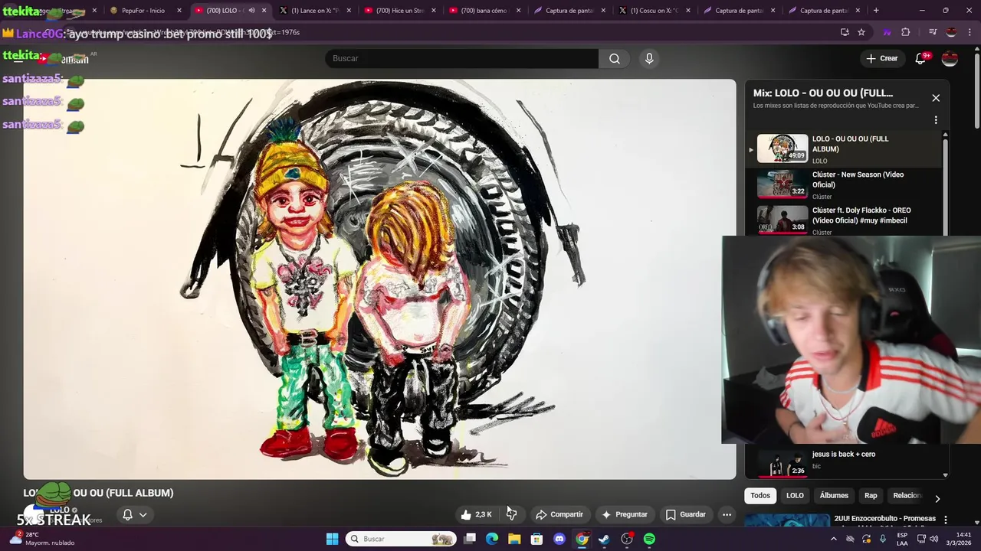Select the Álbumes filter chip

pos(834,495)
